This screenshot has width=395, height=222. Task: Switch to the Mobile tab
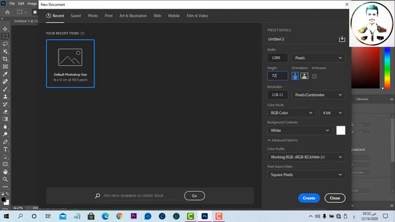tap(174, 15)
